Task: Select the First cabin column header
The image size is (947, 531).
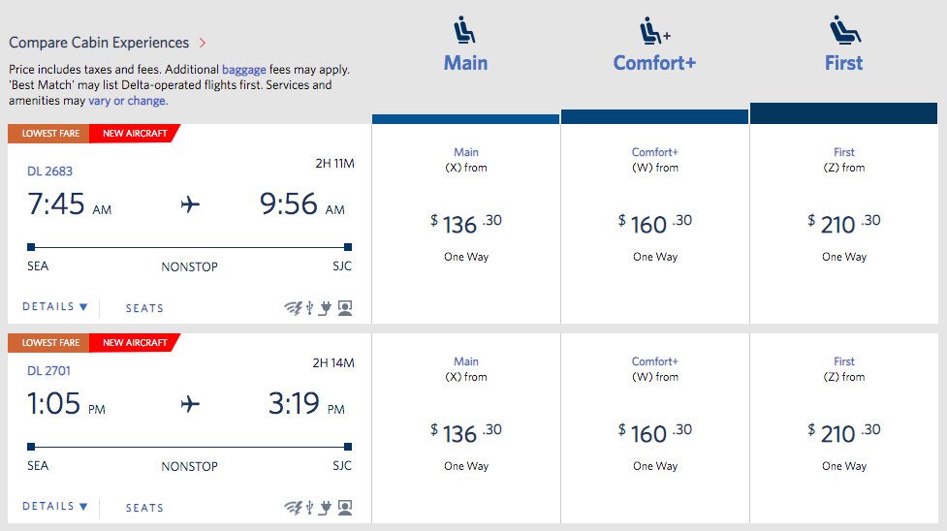Action: tap(843, 63)
